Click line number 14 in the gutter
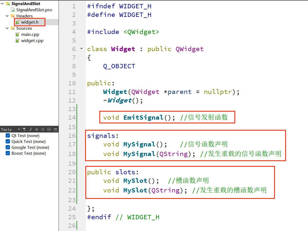 point(72,118)
